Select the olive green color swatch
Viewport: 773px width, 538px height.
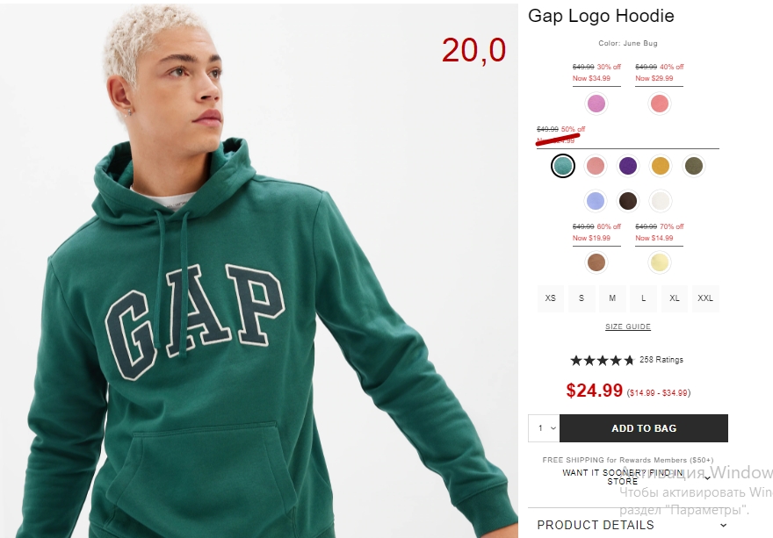point(693,166)
